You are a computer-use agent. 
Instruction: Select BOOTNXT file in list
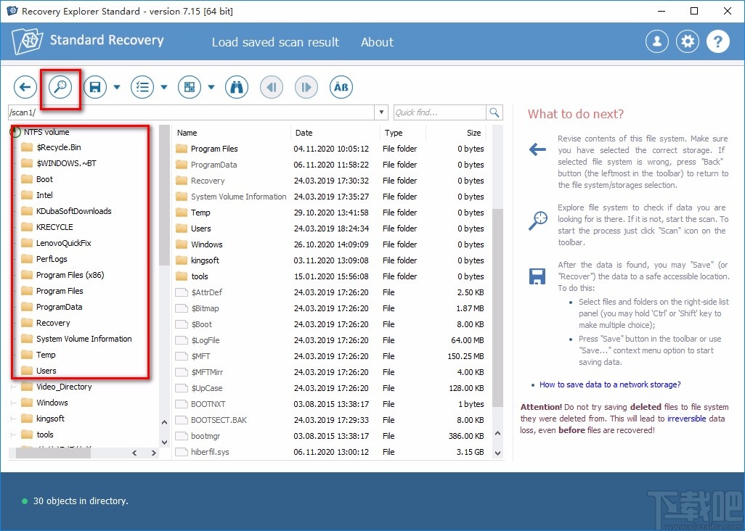tap(330, 404)
